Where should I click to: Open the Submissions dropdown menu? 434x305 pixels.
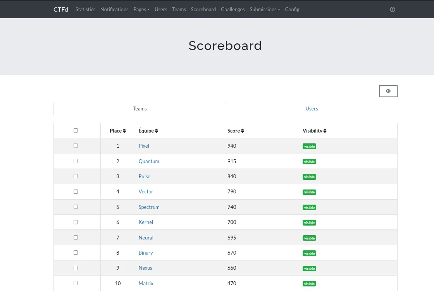coord(265,9)
